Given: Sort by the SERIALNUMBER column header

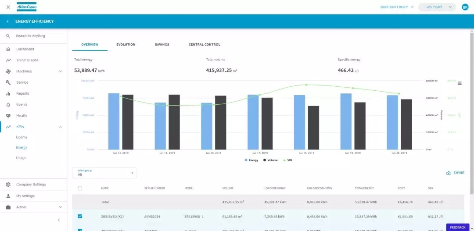Looking at the screenshot, I should click(x=154, y=188).
